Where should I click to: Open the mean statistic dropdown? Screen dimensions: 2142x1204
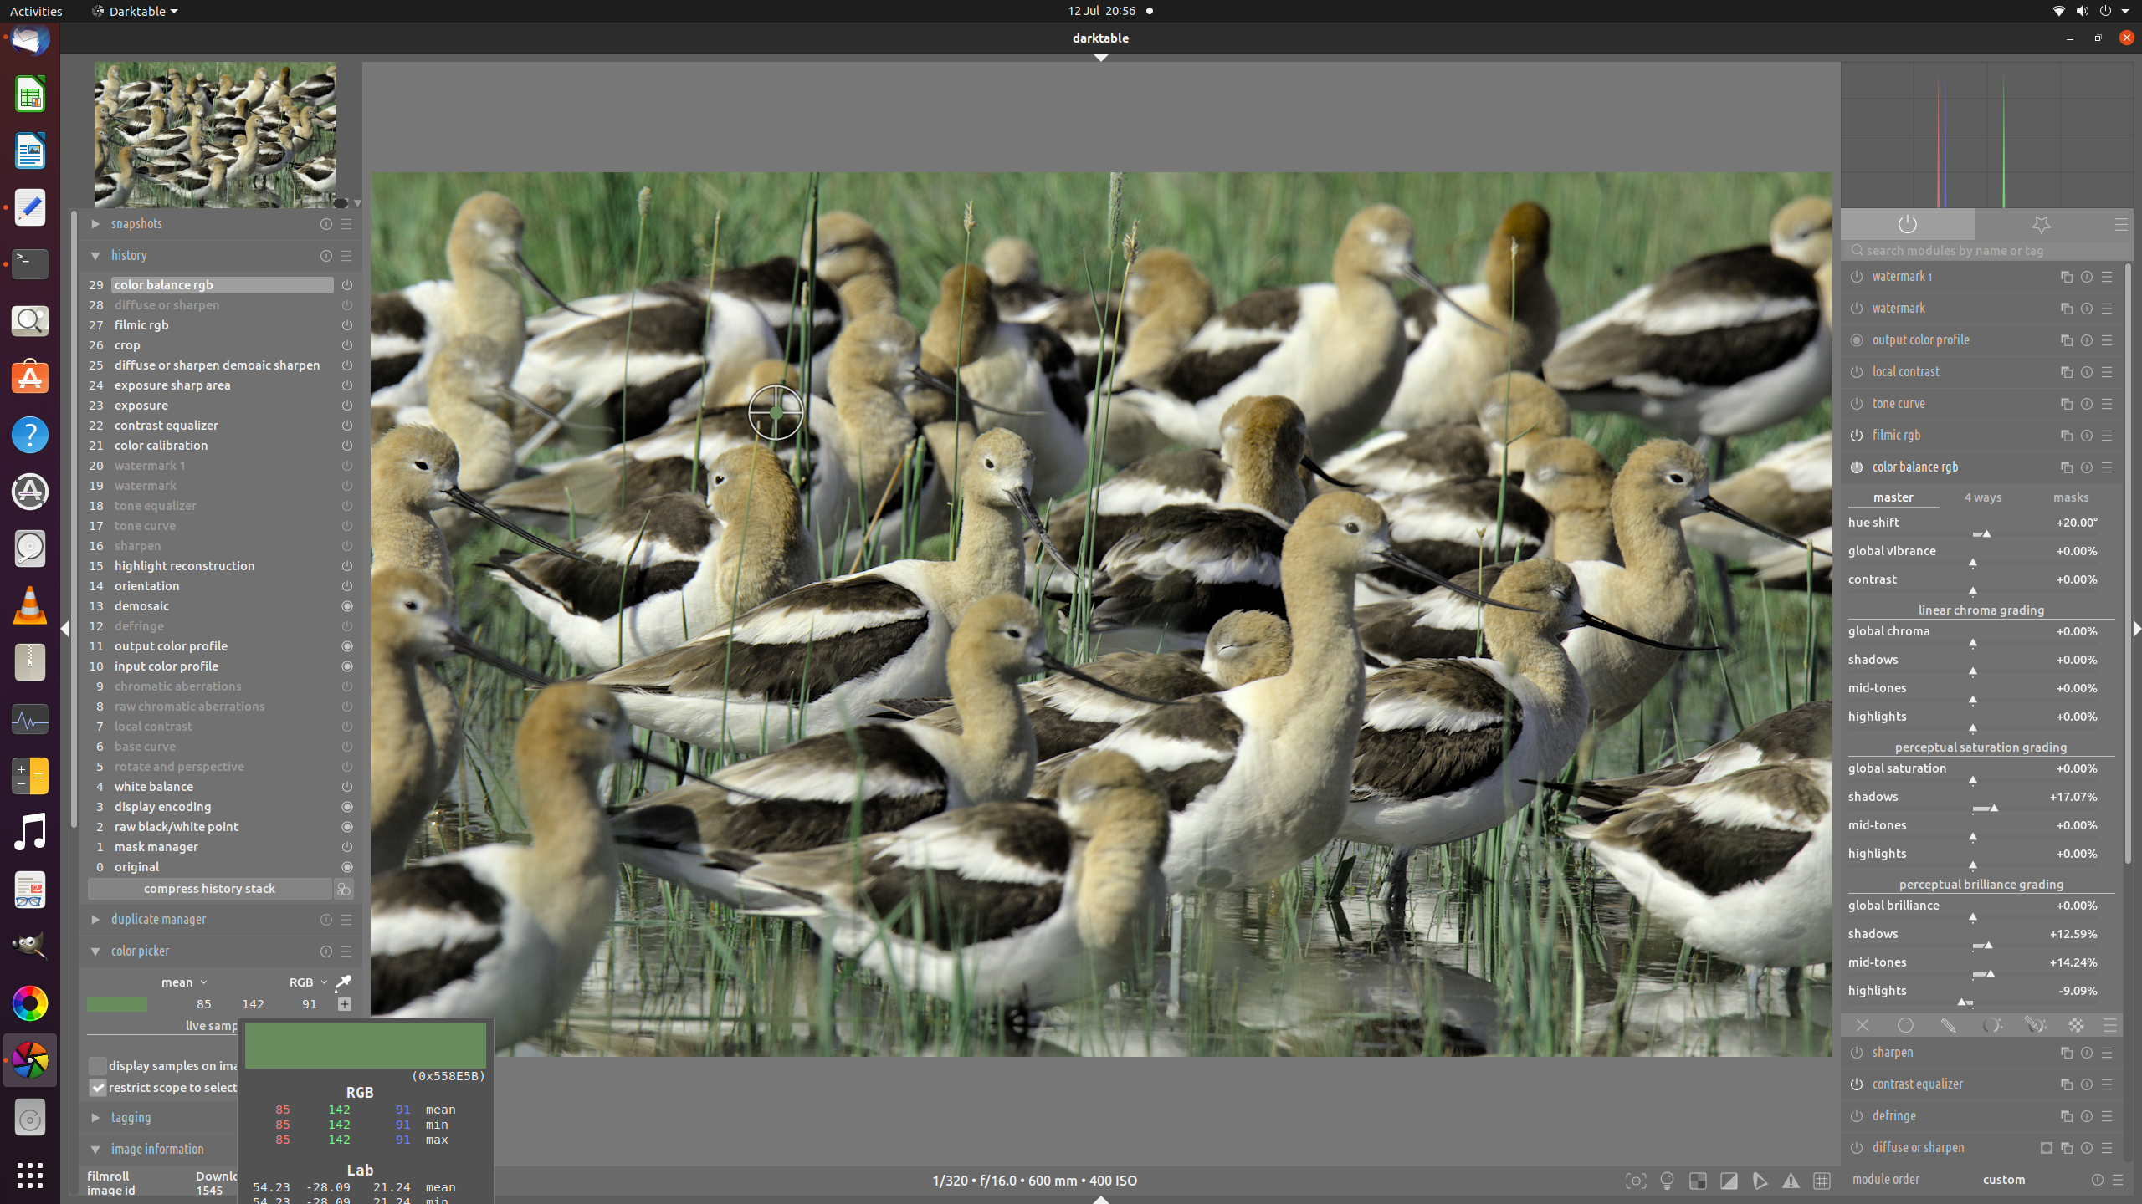point(184,982)
